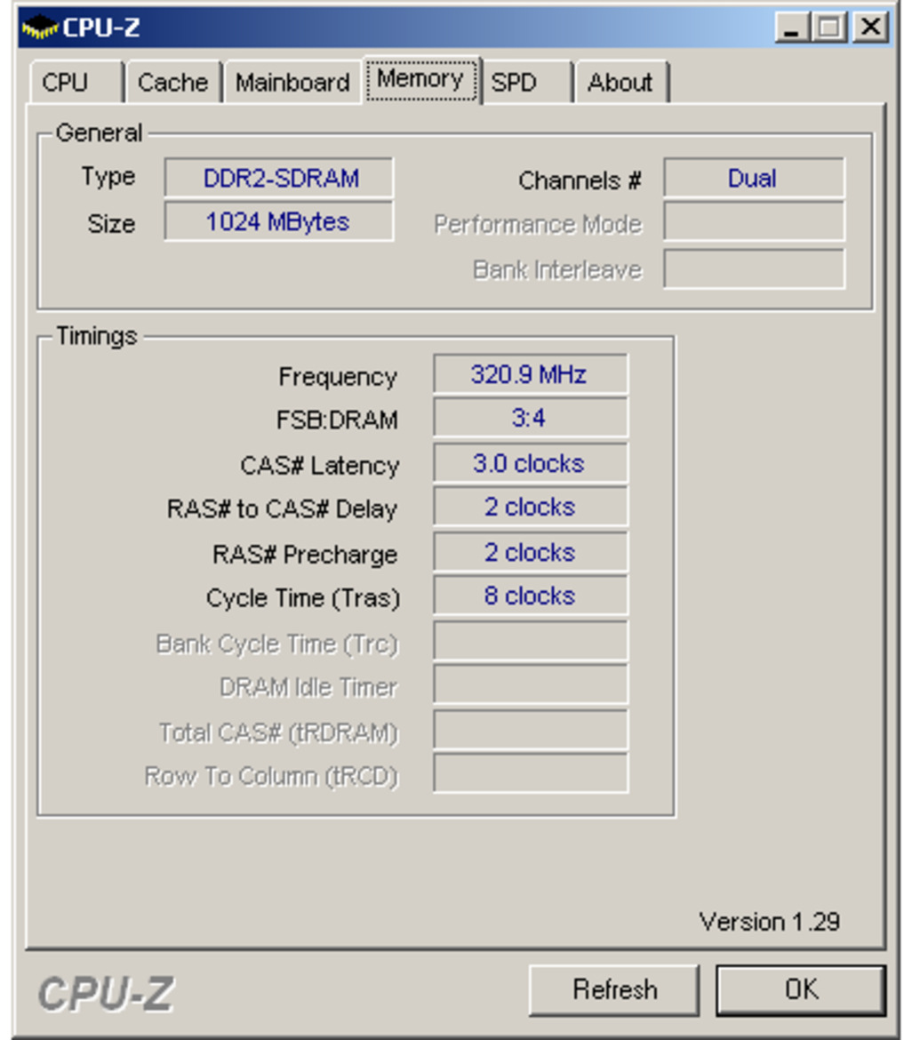Click the CPU-Z chip icon in title bar
The width and height of the screenshot is (912, 1040).
pos(40,28)
